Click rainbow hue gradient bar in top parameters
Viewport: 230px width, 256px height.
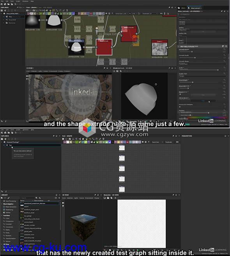pos(207,117)
